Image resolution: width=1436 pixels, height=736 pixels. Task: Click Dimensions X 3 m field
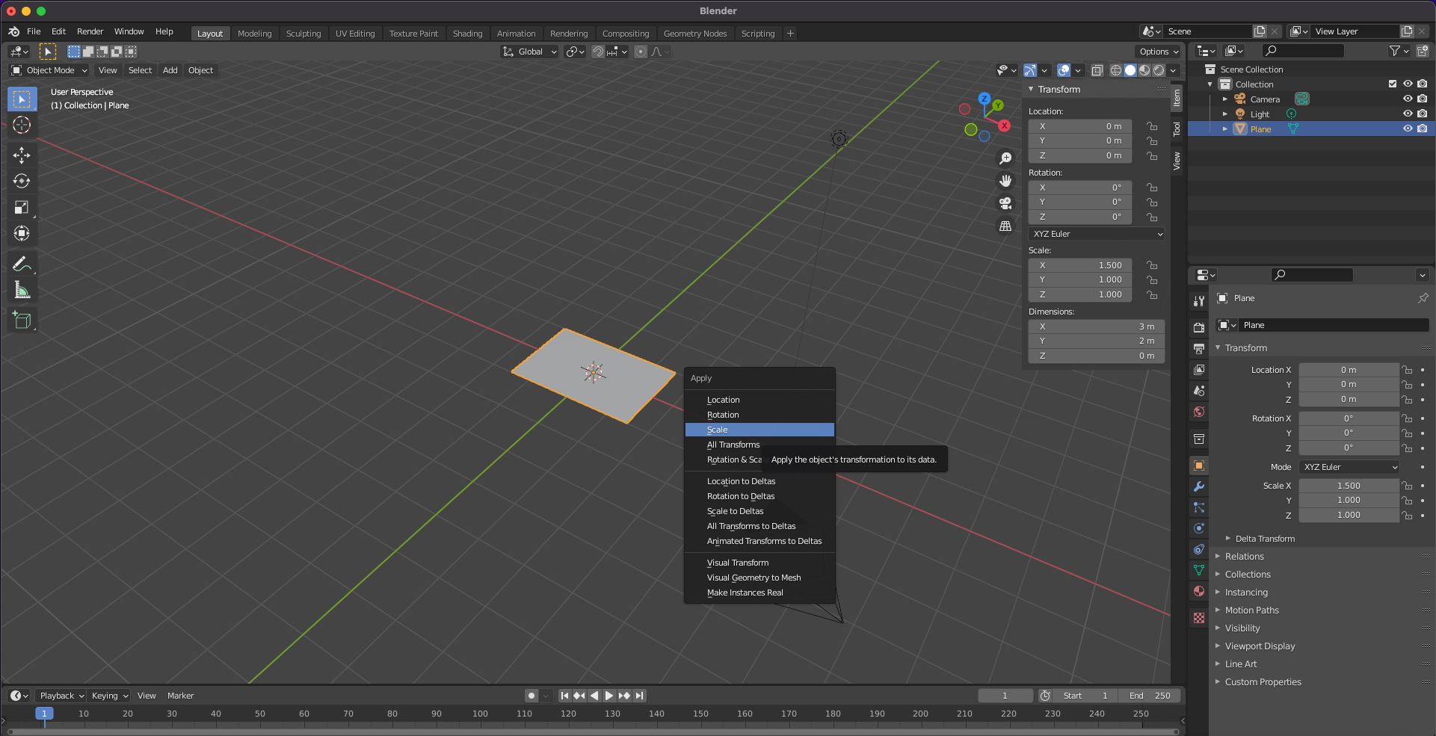1097,327
